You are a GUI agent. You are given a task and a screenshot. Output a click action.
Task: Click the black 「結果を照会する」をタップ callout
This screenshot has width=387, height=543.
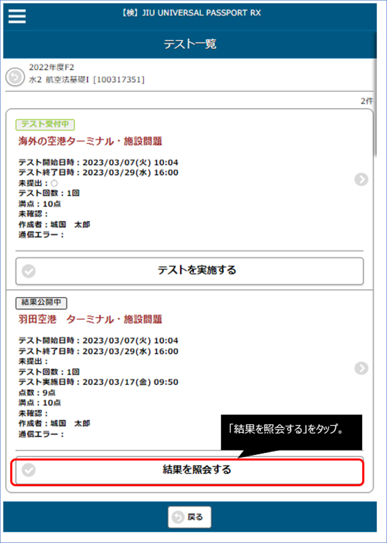[x=291, y=431]
